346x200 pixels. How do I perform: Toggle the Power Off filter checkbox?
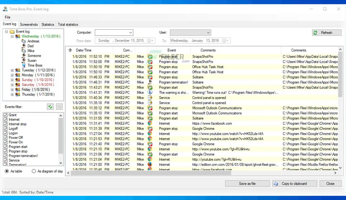(5, 138)
